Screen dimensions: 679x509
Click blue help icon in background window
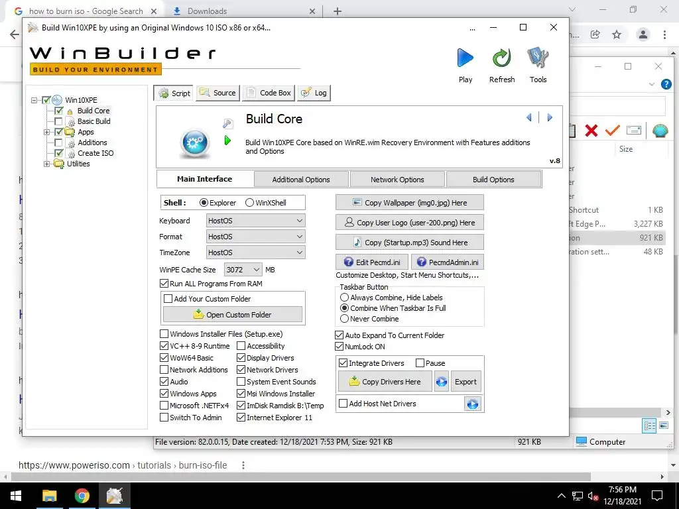tap(666, 84)
